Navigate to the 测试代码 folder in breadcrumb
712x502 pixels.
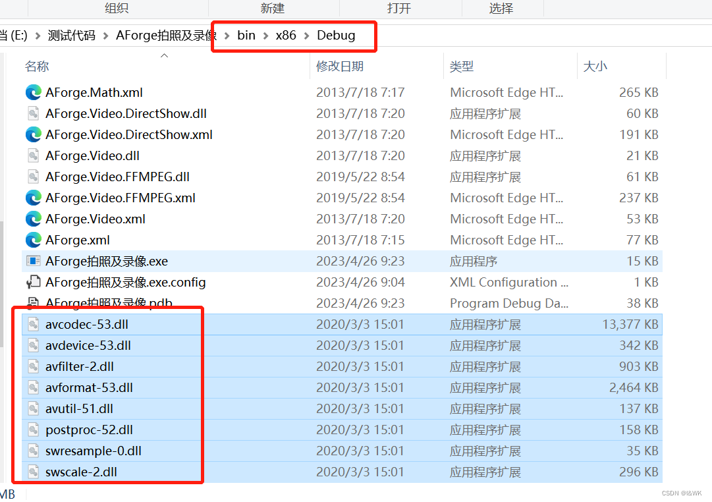71,36
